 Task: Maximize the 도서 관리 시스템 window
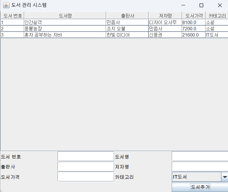click(201, 5)
